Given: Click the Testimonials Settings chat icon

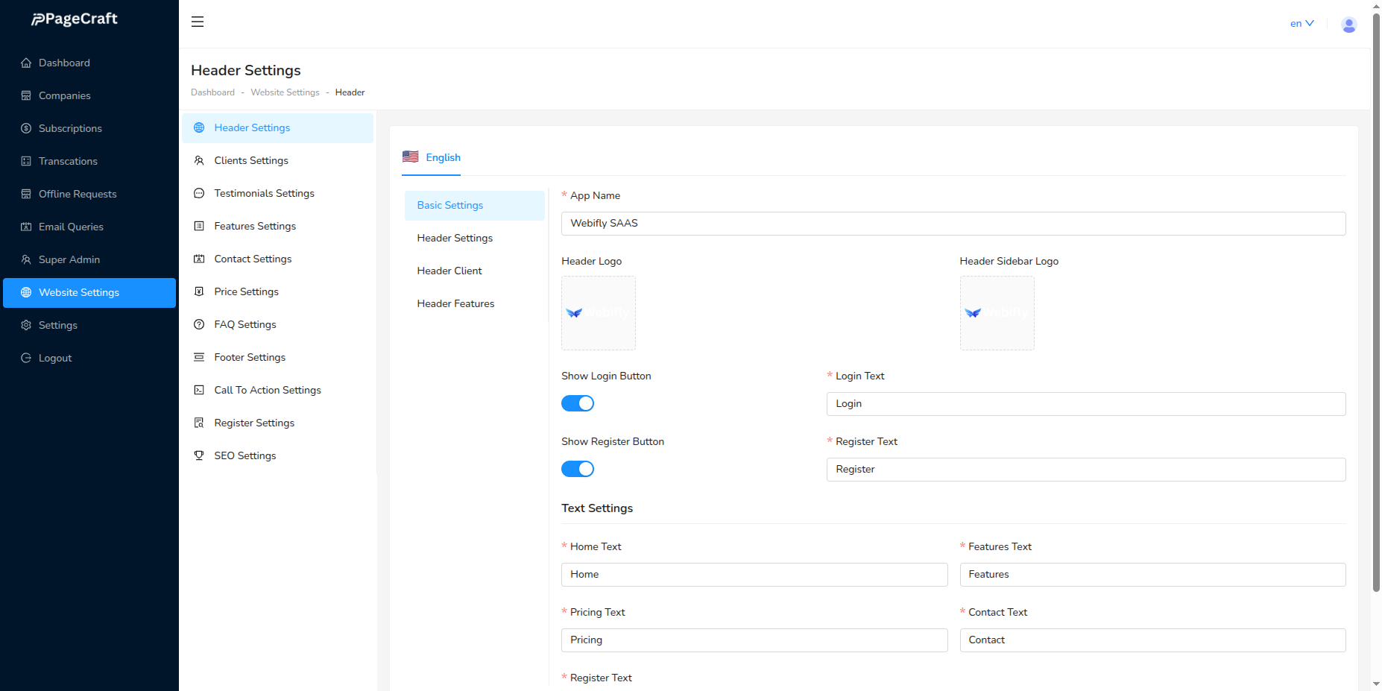Looking at the screenshot, I should (199, 194).
